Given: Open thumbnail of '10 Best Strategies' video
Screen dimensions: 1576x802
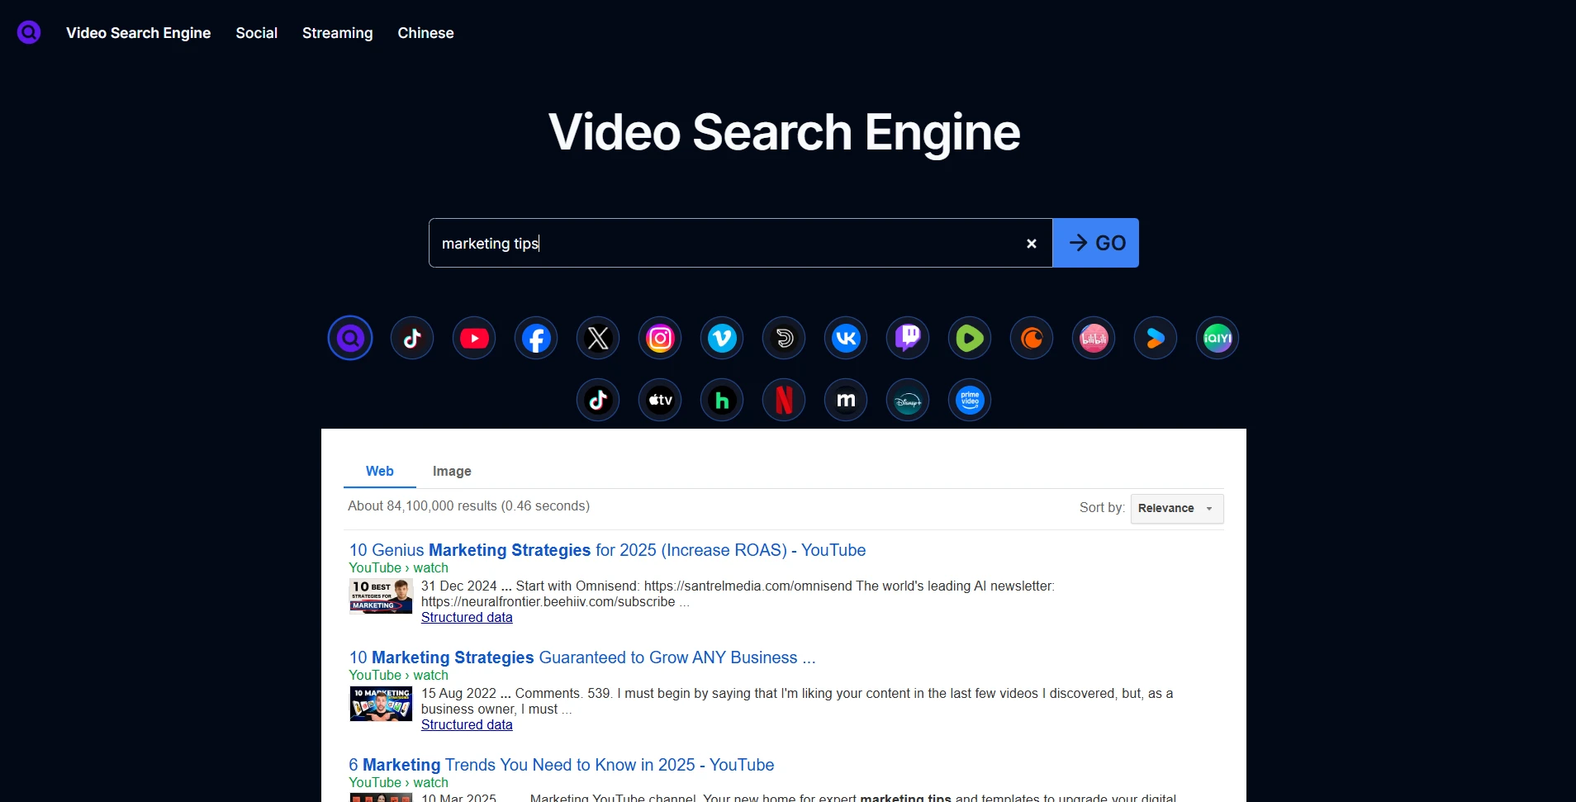Looking at the screenshot, I should [381, 596].
